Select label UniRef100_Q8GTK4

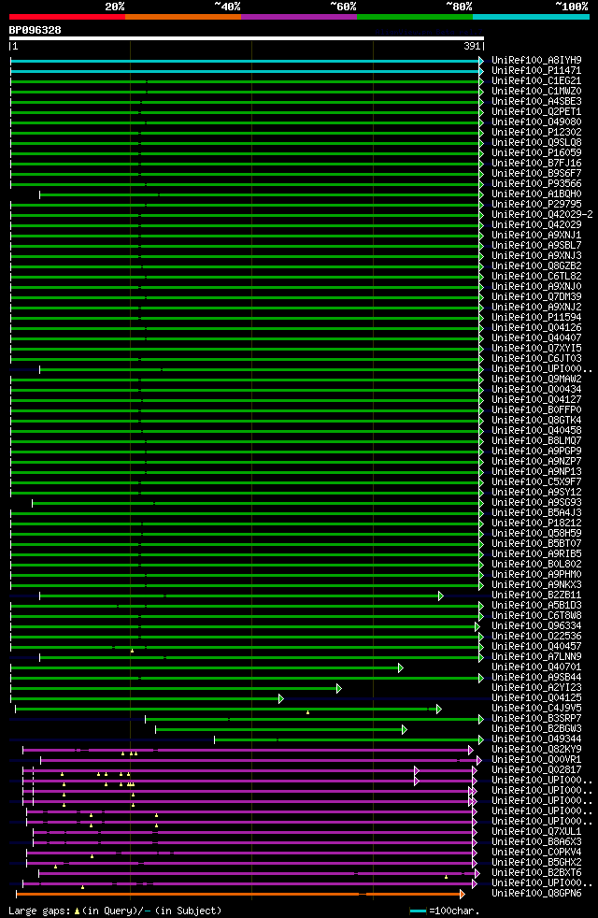pos(536,421)
